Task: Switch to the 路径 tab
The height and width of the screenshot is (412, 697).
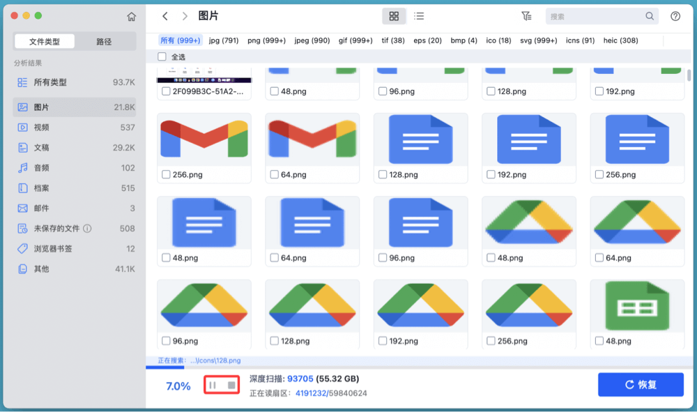Action: pyautogui.click(x=100, y=41)
